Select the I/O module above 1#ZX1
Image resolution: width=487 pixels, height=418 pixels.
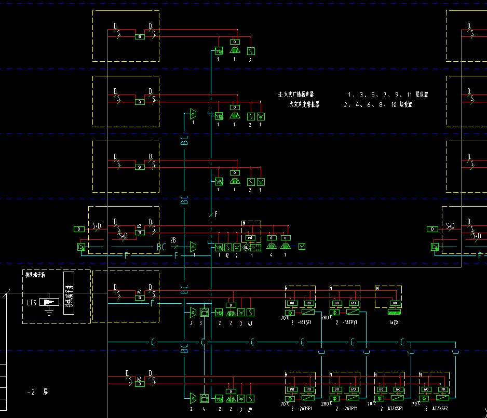pyautogui.click(x=395, y=303)
